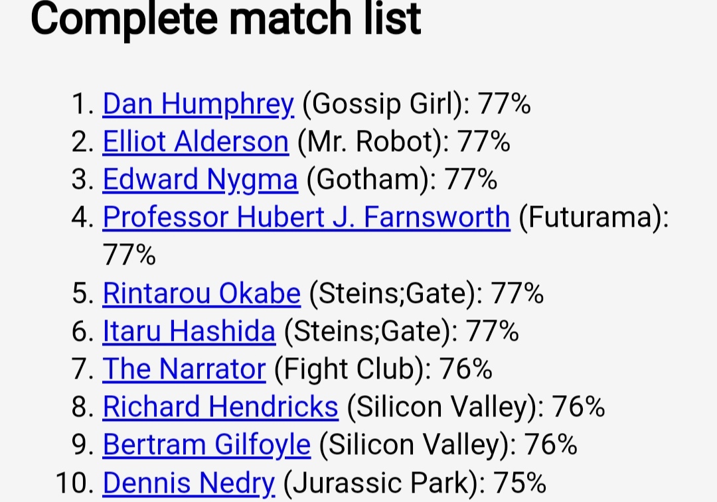Click the Dennis Nedry link
The width and height of the screenshot is (717, 502).
(189, 483)
